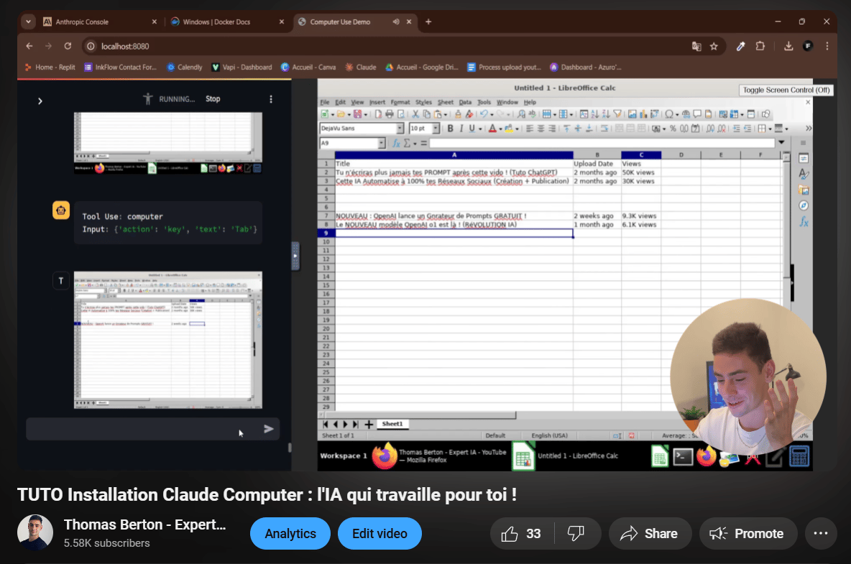This screenshot has width=851, height=564.
Task: Expand the chat sidebar chevron
Action: (x=40, y=101)
